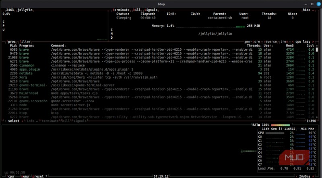
Task: Click the Load AVG line in the CPU box
Action: pos(286,169)
